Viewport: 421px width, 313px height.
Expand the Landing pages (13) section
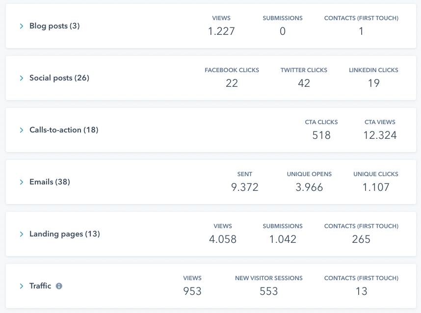click(x=21, y=234)
